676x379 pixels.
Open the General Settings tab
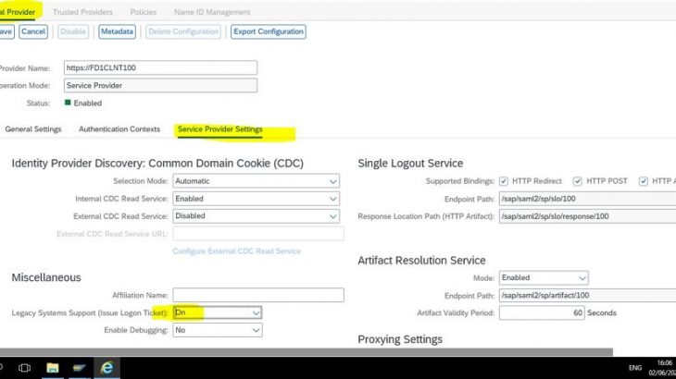click(x=33, y=129)
